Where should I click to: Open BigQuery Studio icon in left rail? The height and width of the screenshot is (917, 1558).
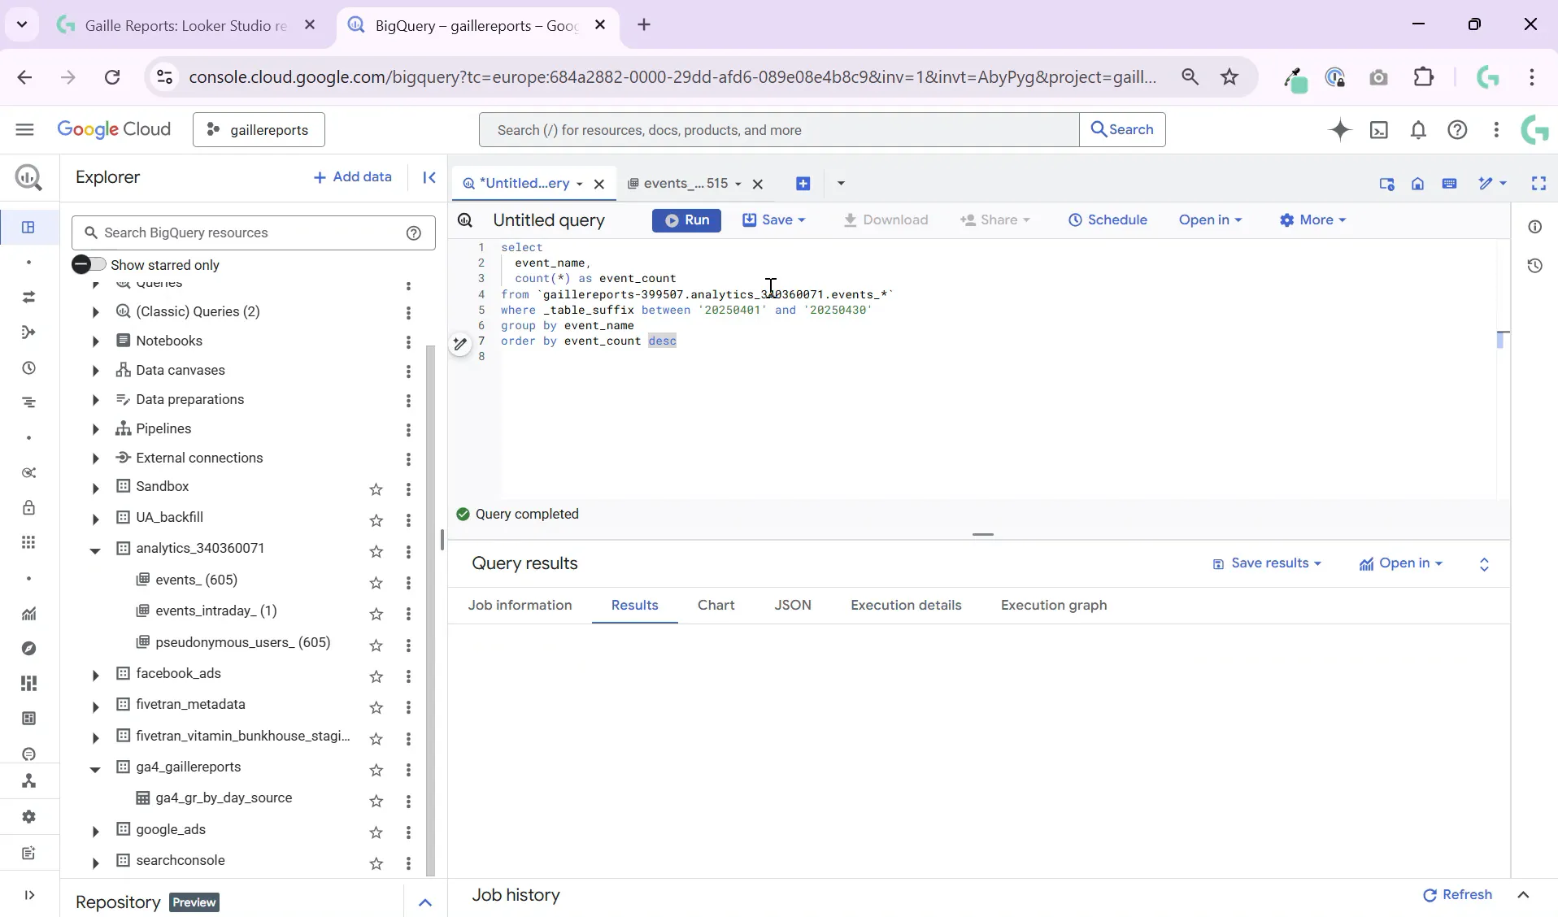[28, 227]
